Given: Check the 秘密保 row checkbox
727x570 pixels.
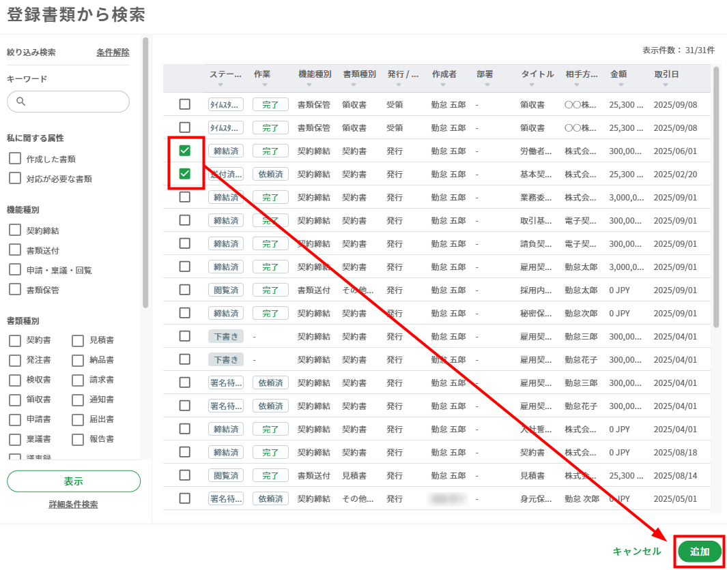Looking at the screenshot, I should (184, 313).
